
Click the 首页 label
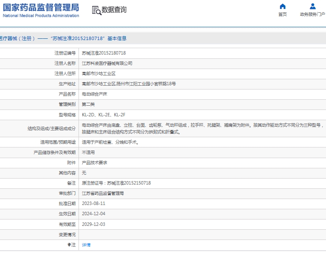282,14
